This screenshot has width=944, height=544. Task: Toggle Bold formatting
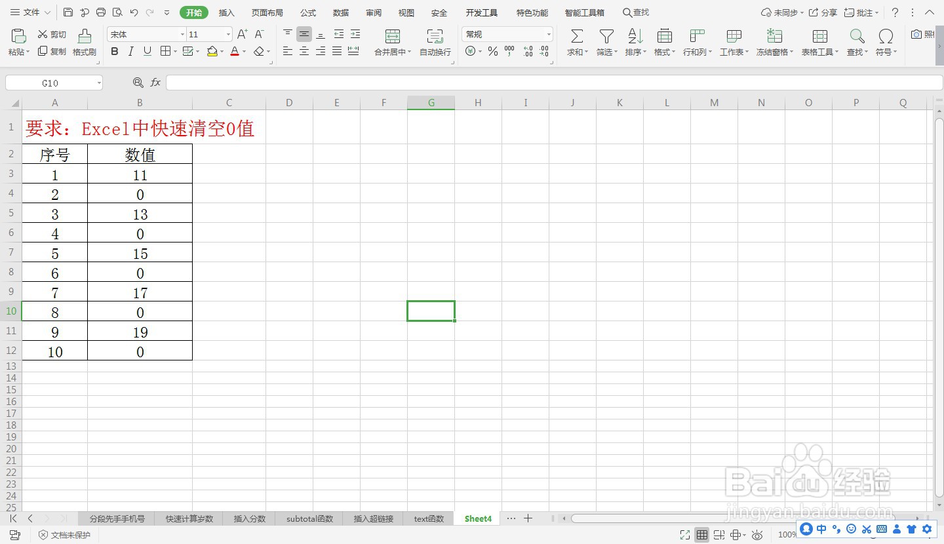point(115,51)
